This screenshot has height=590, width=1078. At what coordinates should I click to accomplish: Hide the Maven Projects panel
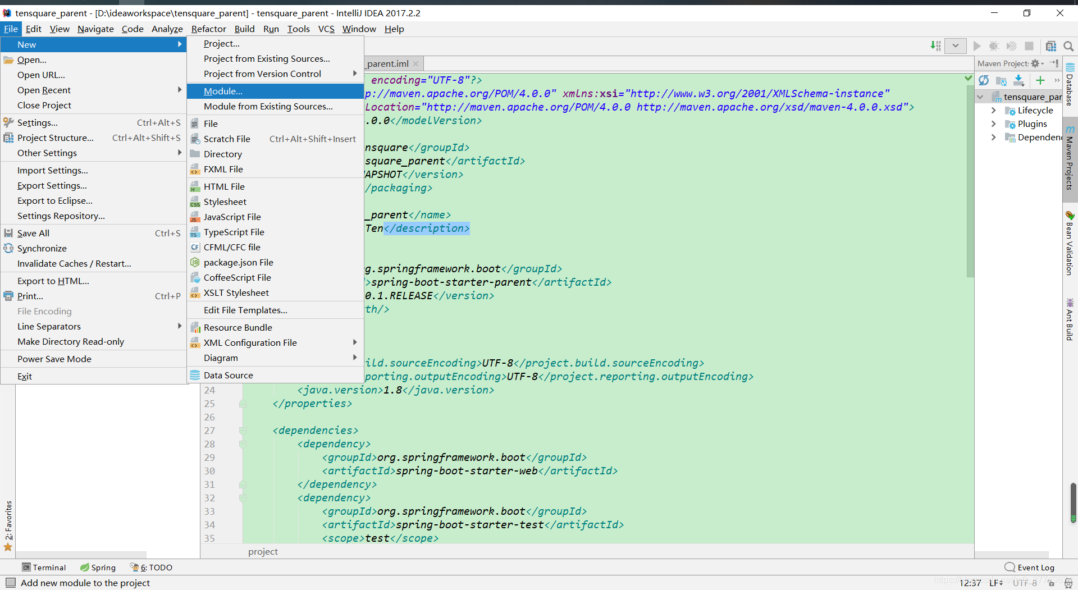(1054, 63)
